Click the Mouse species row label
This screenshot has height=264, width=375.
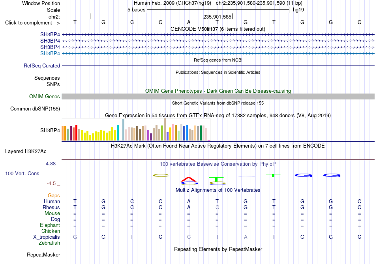pos(52,213)
